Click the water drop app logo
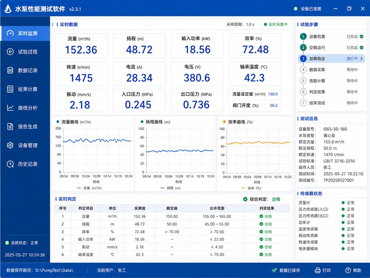Screen dimensions: 370x278 pos(8,9)
